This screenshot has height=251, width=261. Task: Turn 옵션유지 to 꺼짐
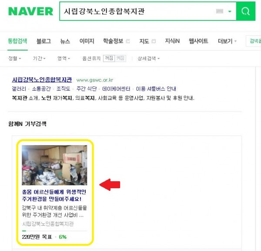[109, 58]
